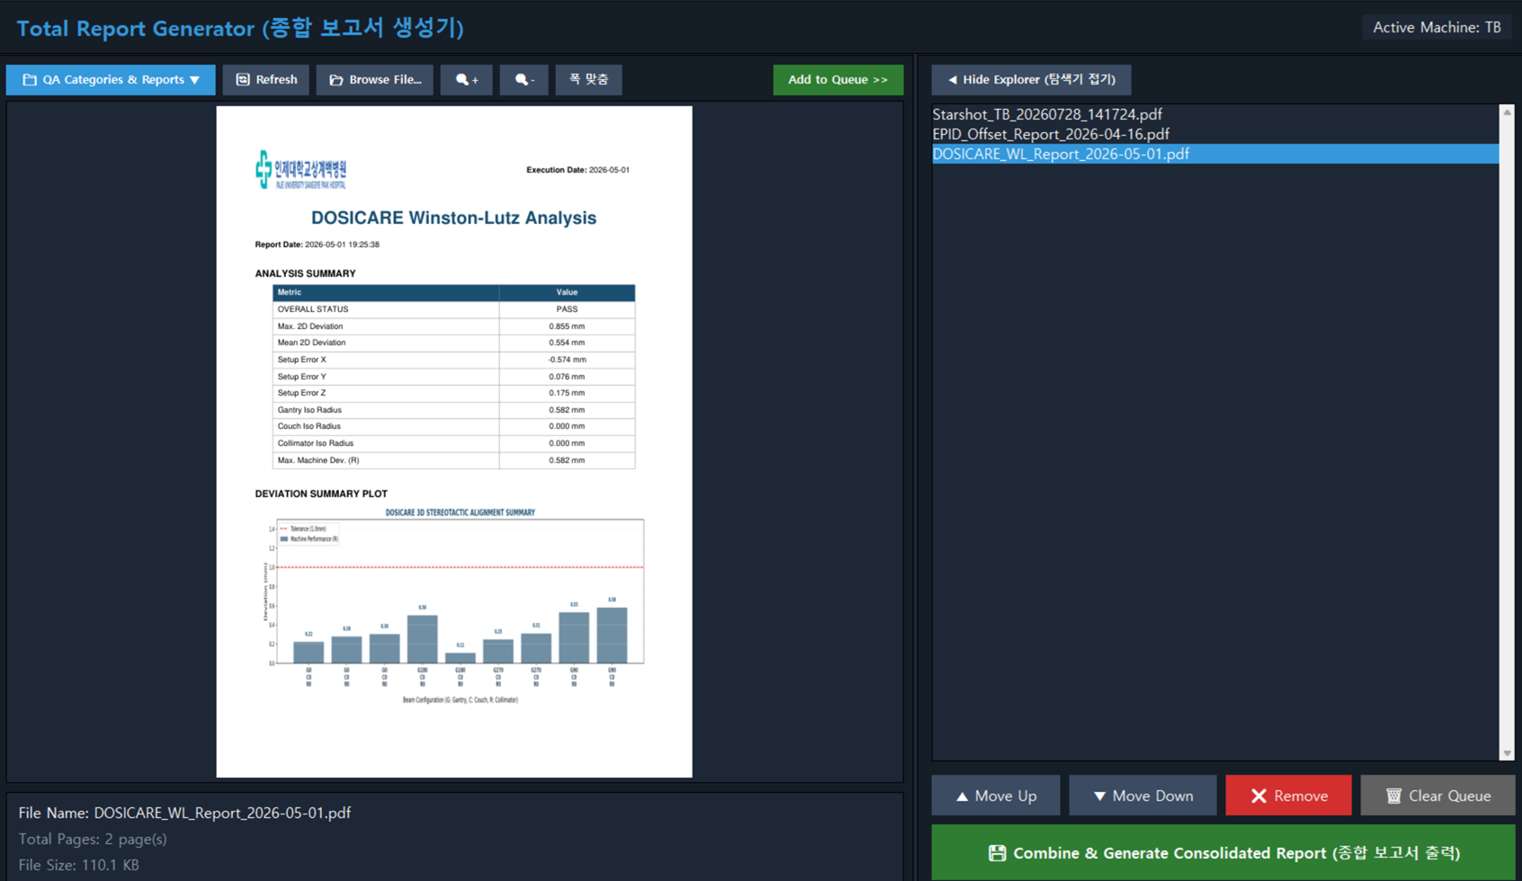Click the File Size: 110.1 KB text
This screenshot has width=1522, height=881.
[79, 865]
